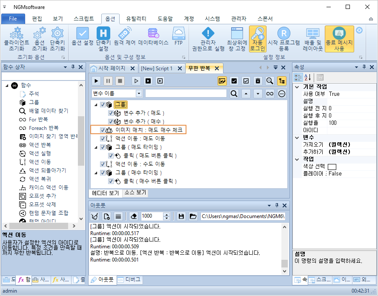Toggle the tree structure view icon
This screenshot has height=296, width=378.
(x=281, y=81)
